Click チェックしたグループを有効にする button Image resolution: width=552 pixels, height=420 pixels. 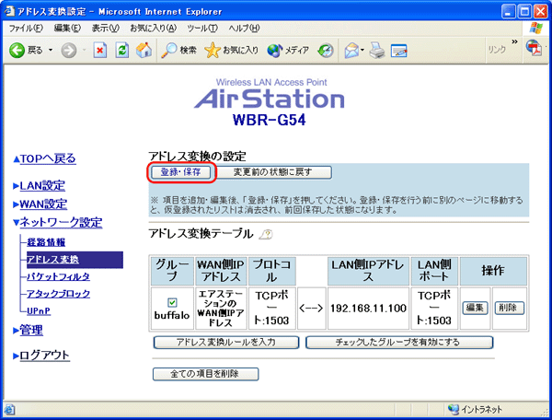pyautogui.click(x=399, y=343)
